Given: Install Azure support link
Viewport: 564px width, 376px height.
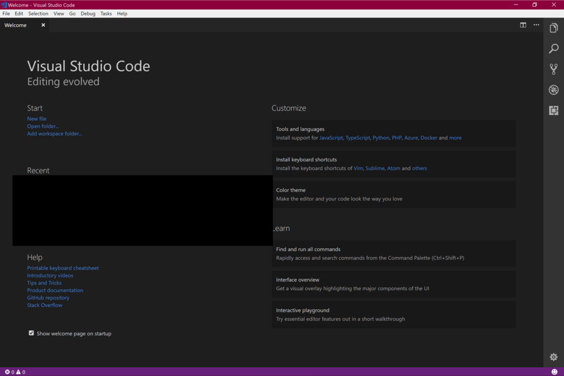Looking at the screenshot, I should [411, 138].
